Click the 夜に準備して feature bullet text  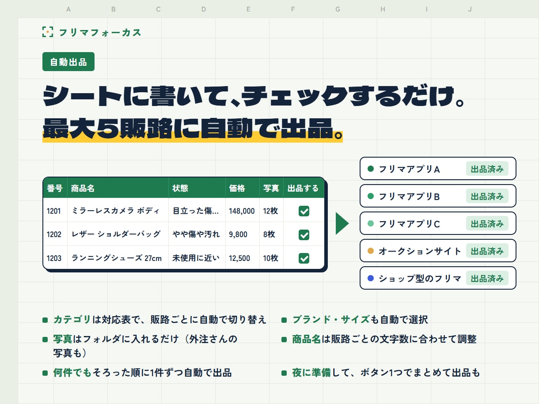(386, 373)
